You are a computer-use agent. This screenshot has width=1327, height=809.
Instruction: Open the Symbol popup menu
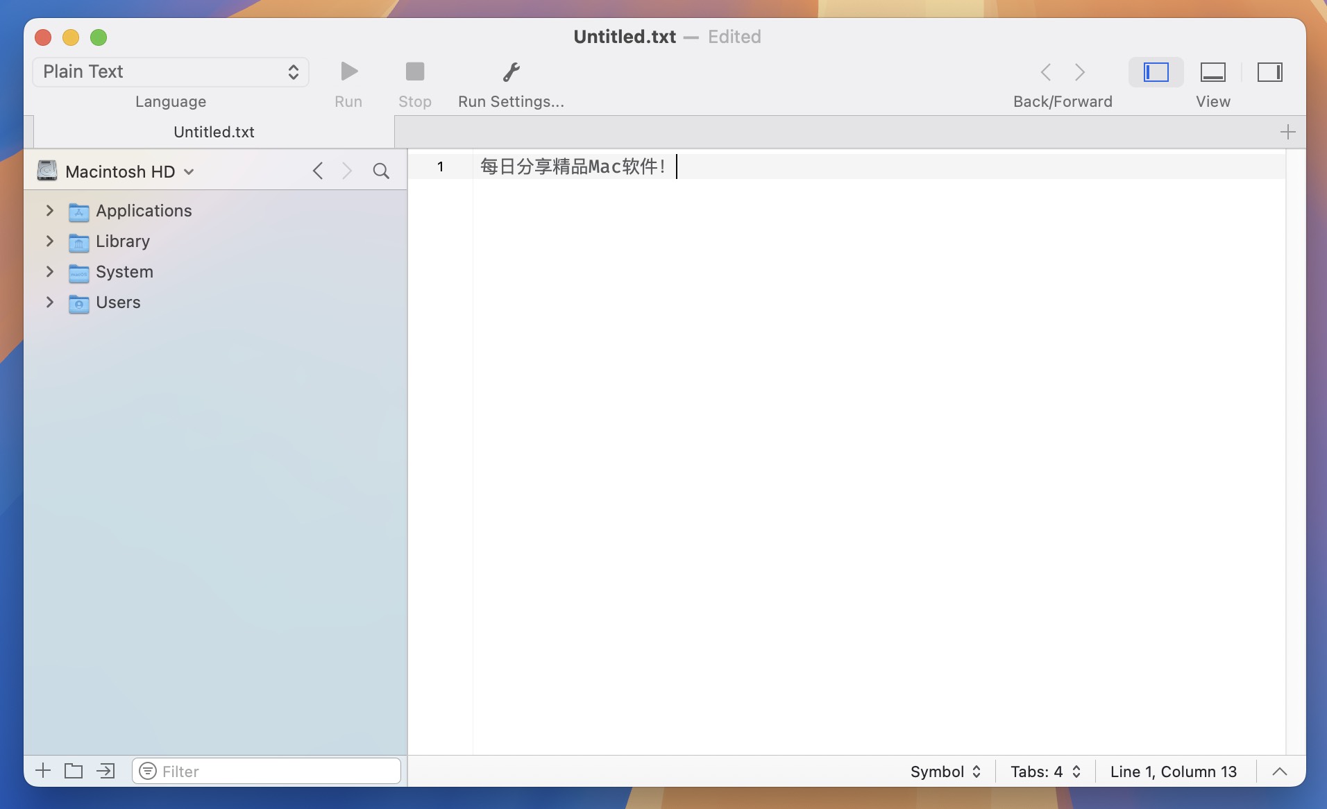[945, 772]
